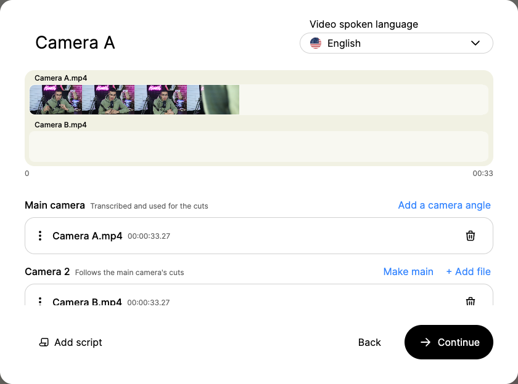Click the arrow icon inside Continue

tap(425, 343)
